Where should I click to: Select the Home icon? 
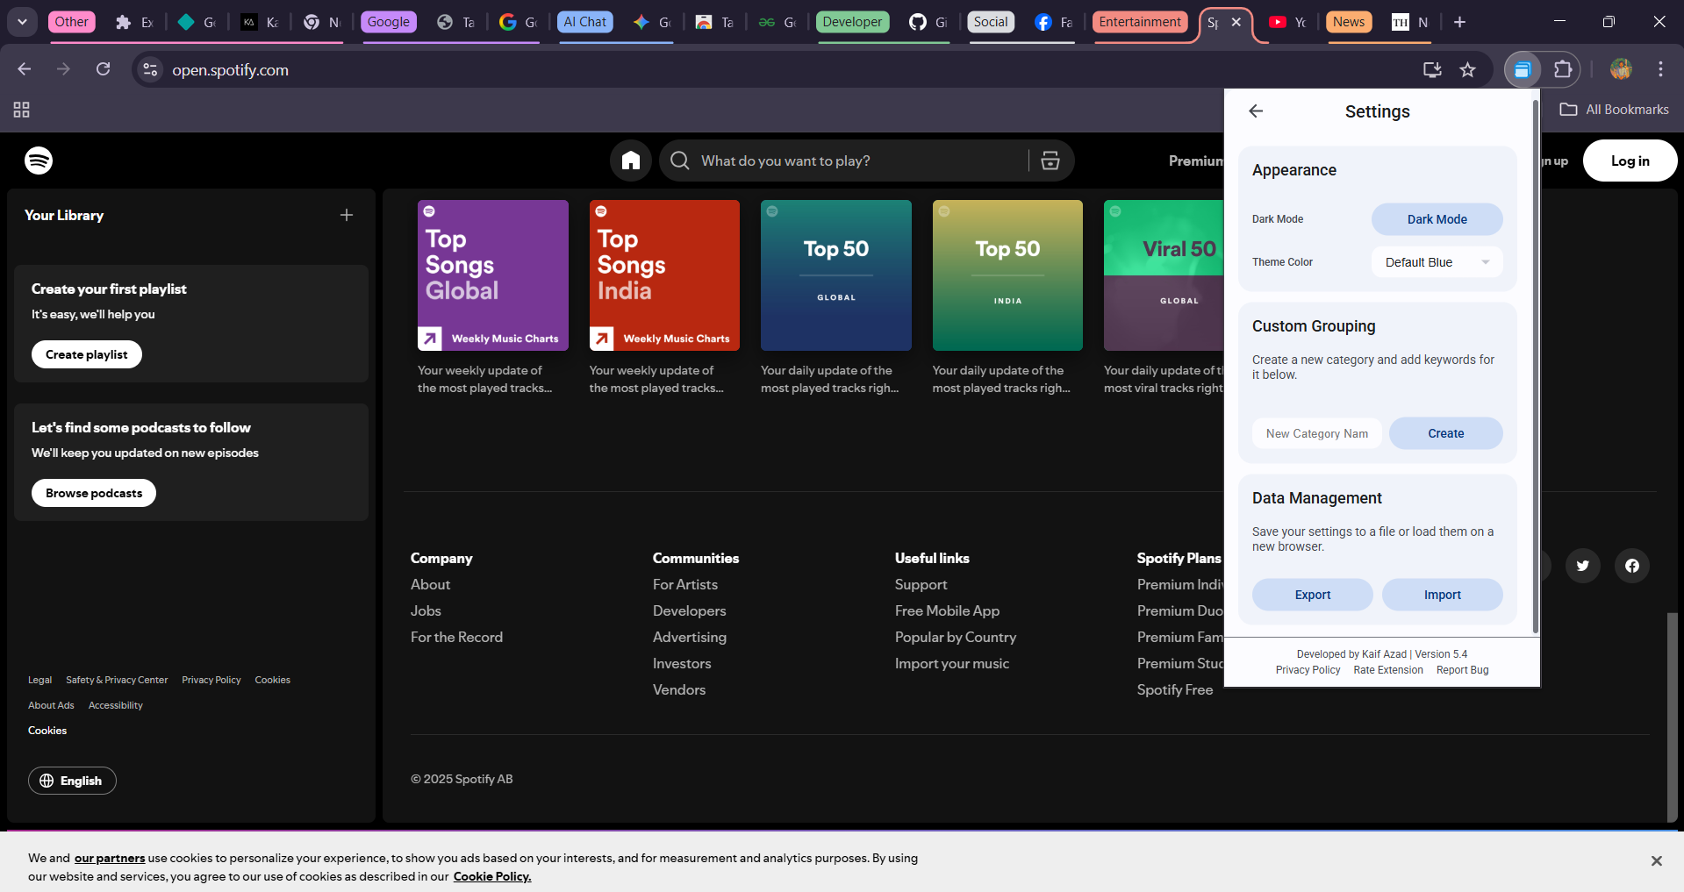tap(630, 161)
